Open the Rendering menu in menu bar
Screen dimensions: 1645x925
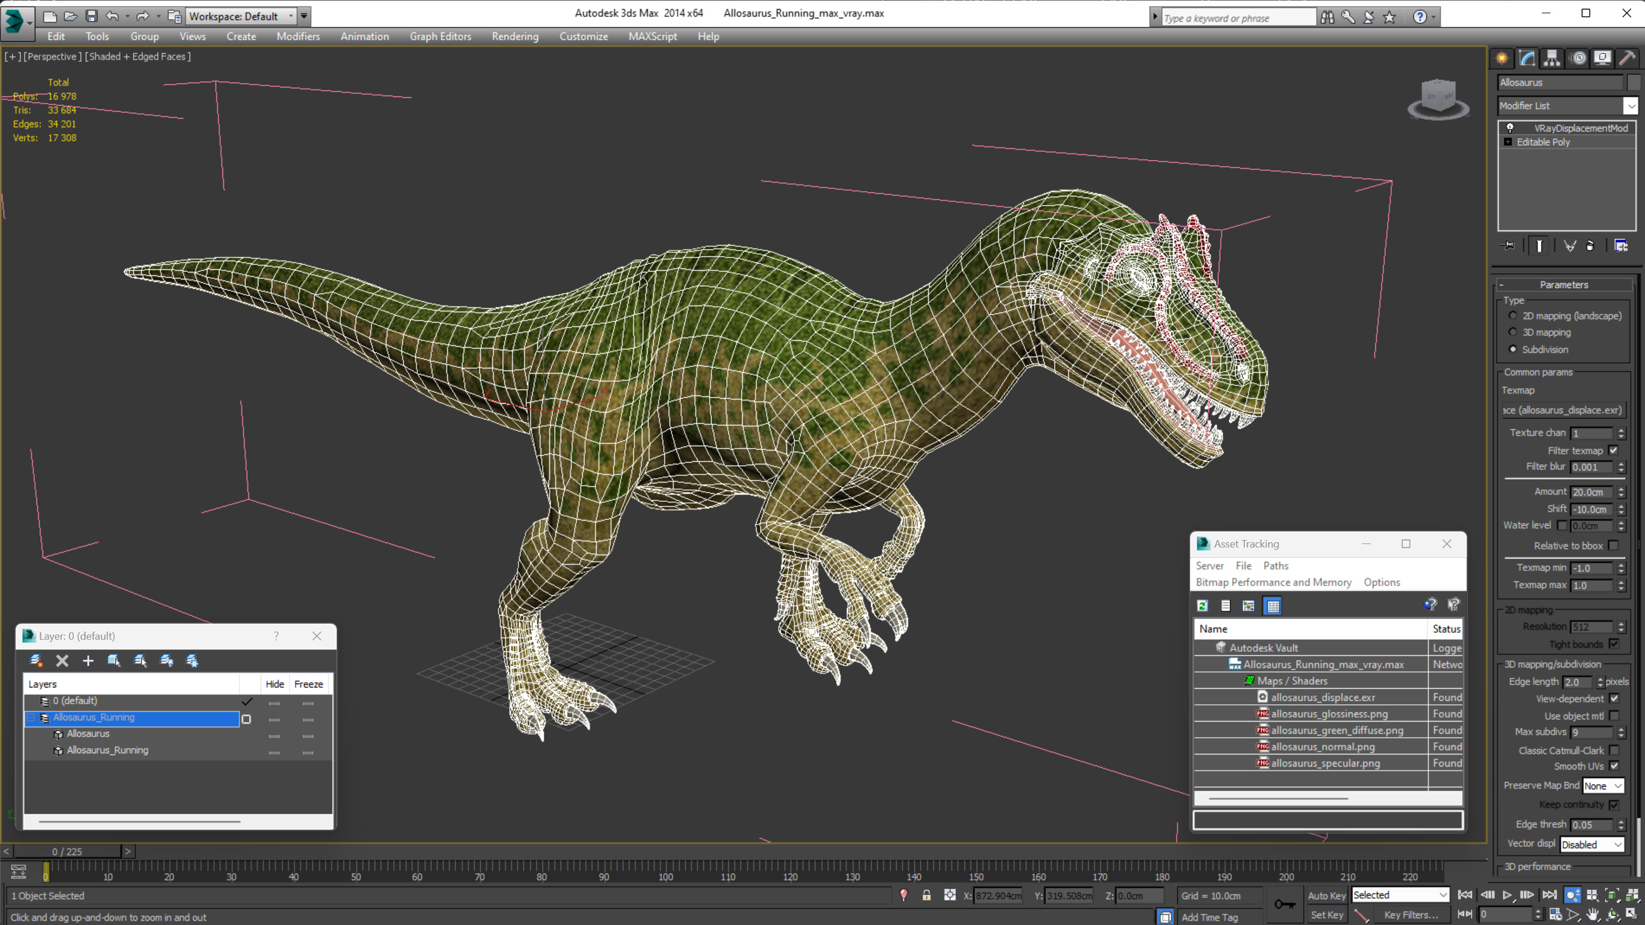tap(514, 35)
